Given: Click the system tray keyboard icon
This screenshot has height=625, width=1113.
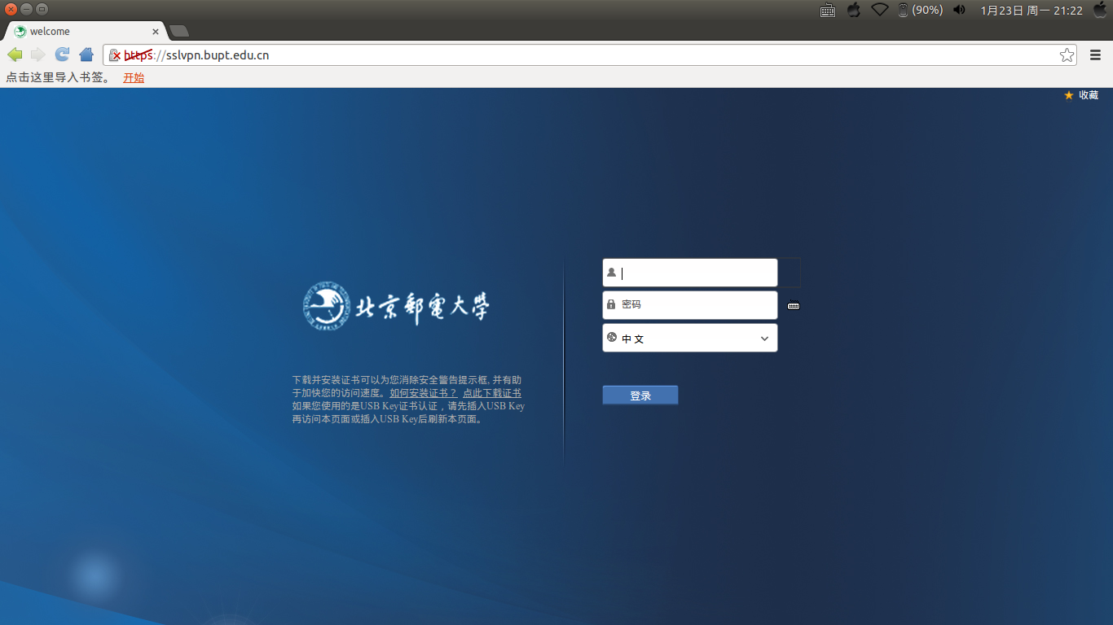Looking at the screenshot, I should [x=828, y=11].
